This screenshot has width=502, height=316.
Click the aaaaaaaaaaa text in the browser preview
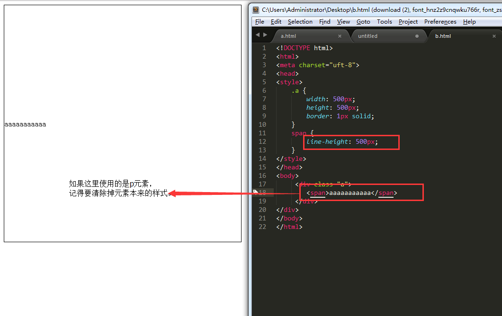[x=25, y=124]
